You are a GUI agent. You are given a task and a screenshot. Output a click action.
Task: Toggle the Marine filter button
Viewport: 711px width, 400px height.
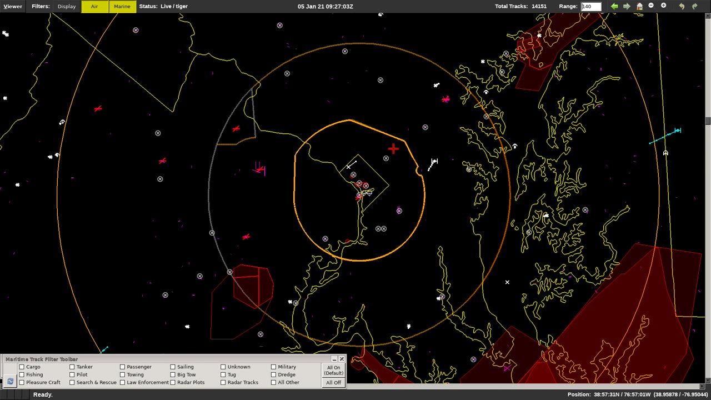(122, 6)
